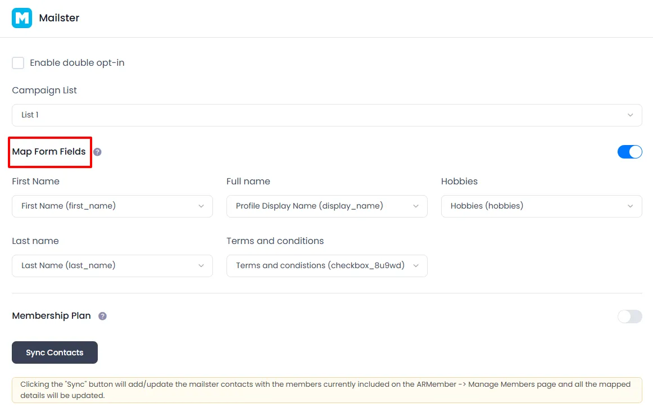Open the Map Form Fields help tooltip
The height and width of the screenshot is (416, 653).
[x=97, y=151]
